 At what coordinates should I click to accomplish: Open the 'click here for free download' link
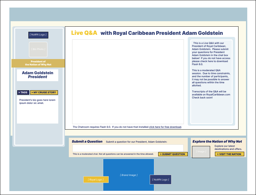(165, 127)
